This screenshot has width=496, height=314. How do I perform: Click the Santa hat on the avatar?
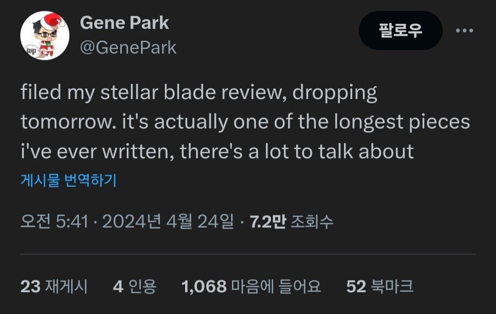tap(52, 20)
